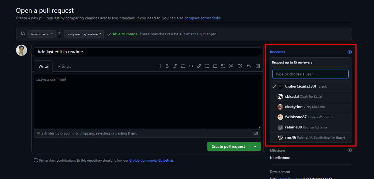Switch to the Write tab
Screen dimensions: 374x179
(43, 66)
